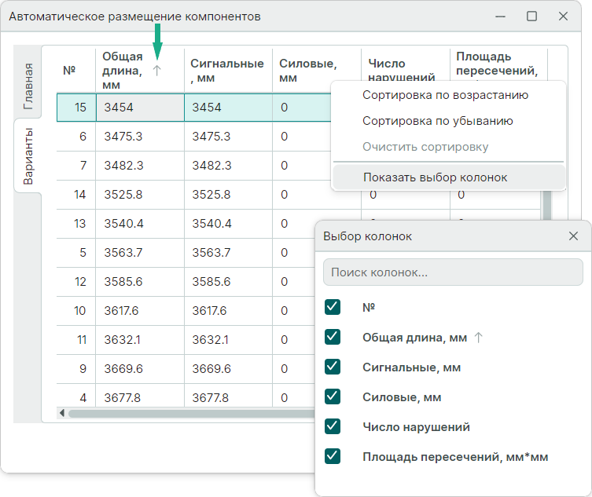Click the Поиск колонок search field
The image size is (592, 497).
453,272
